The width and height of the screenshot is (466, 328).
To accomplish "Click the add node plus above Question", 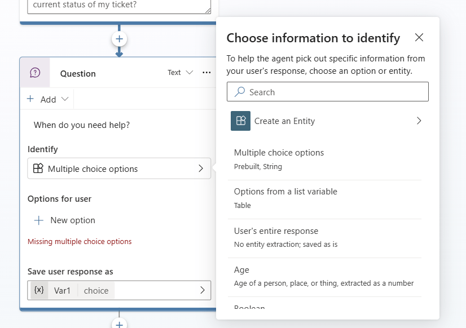I will click(119, 39).
